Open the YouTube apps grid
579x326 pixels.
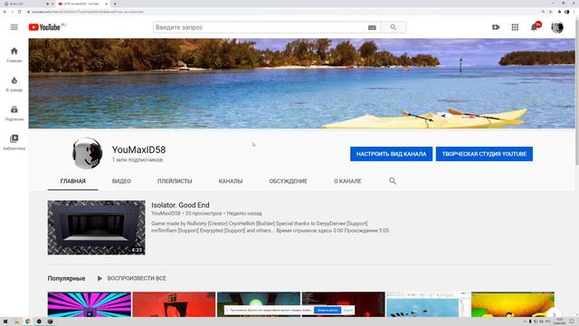pos(515,27)
